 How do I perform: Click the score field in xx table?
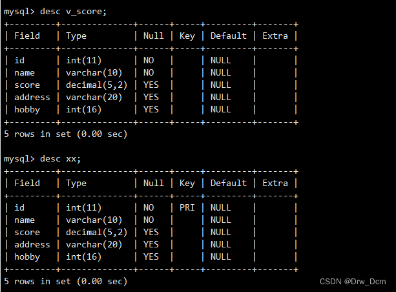click(x=27, y=233)
